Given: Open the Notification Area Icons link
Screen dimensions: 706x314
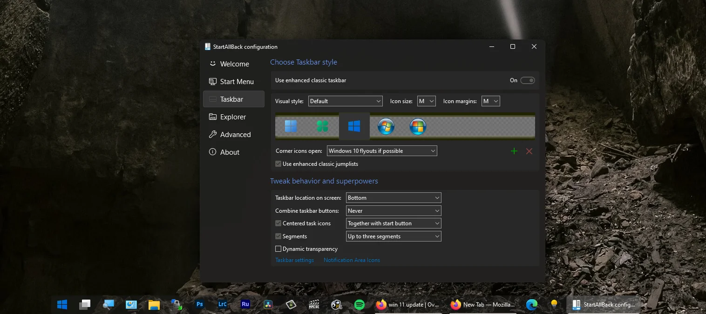Looking at the screenshot, I should coord(352,260).
